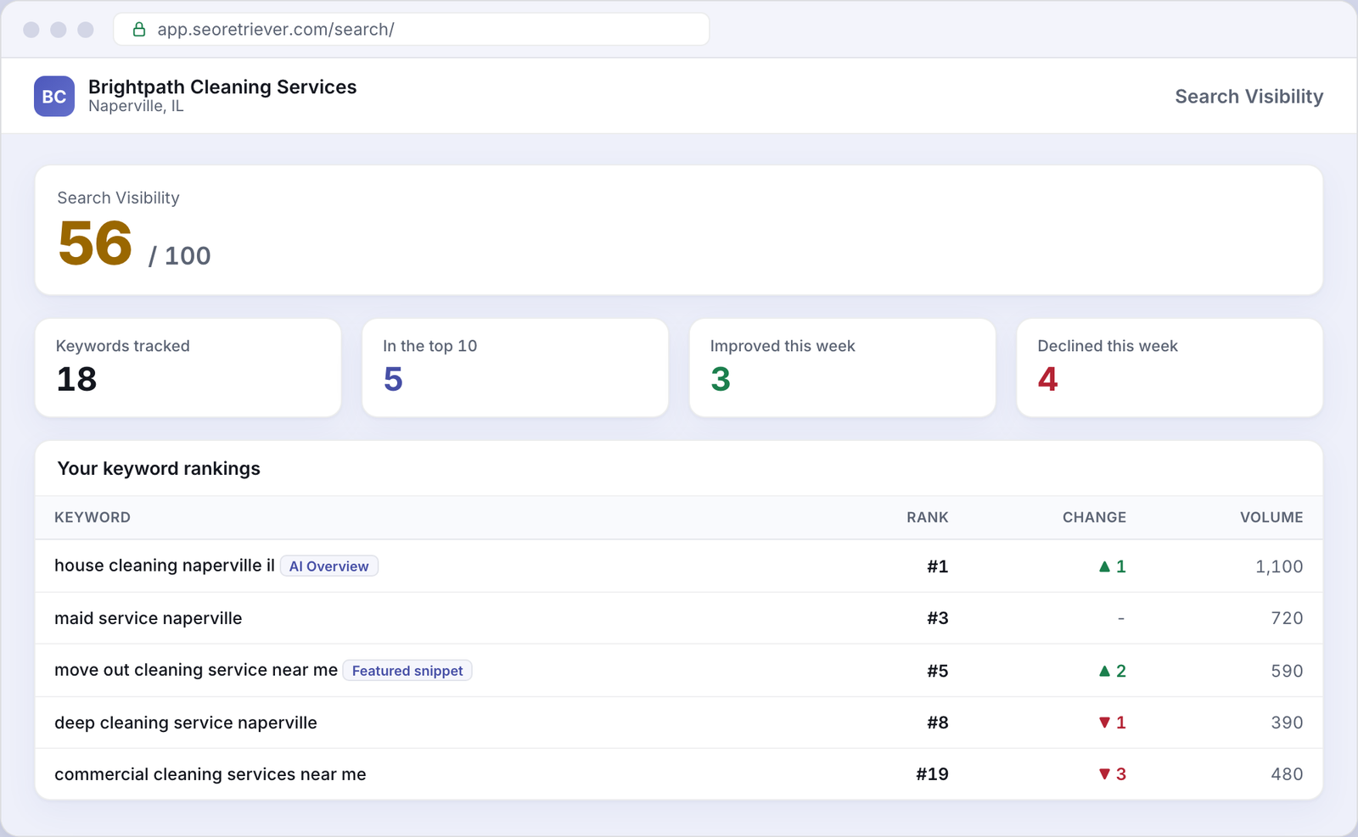Click the green up arrow change of 2
The image size is (1358, 837).
1113,671
